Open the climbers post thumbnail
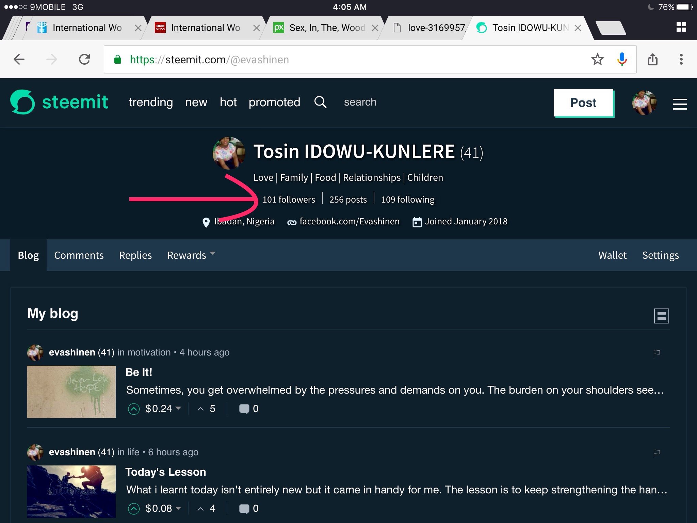 pos(71,492)
